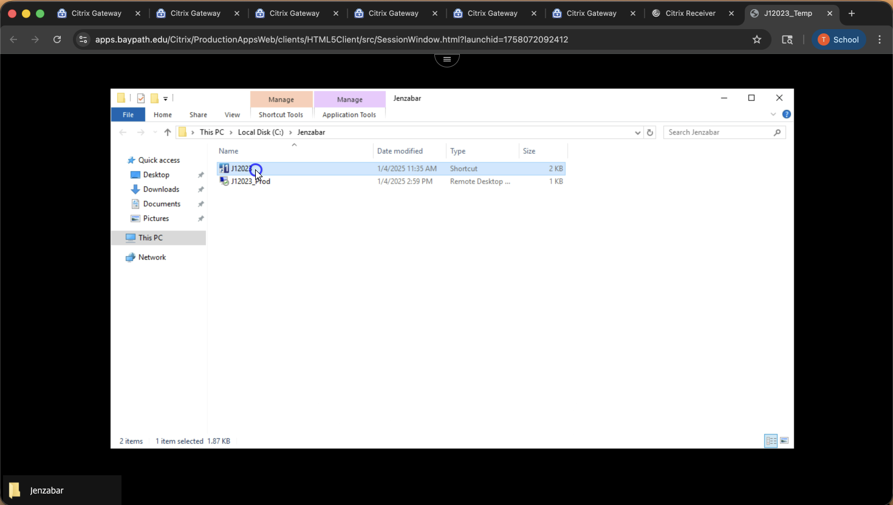The image size is (893, 505).
Task: Click the Properties icon in quick access toolbar
Action: point(141,98)
